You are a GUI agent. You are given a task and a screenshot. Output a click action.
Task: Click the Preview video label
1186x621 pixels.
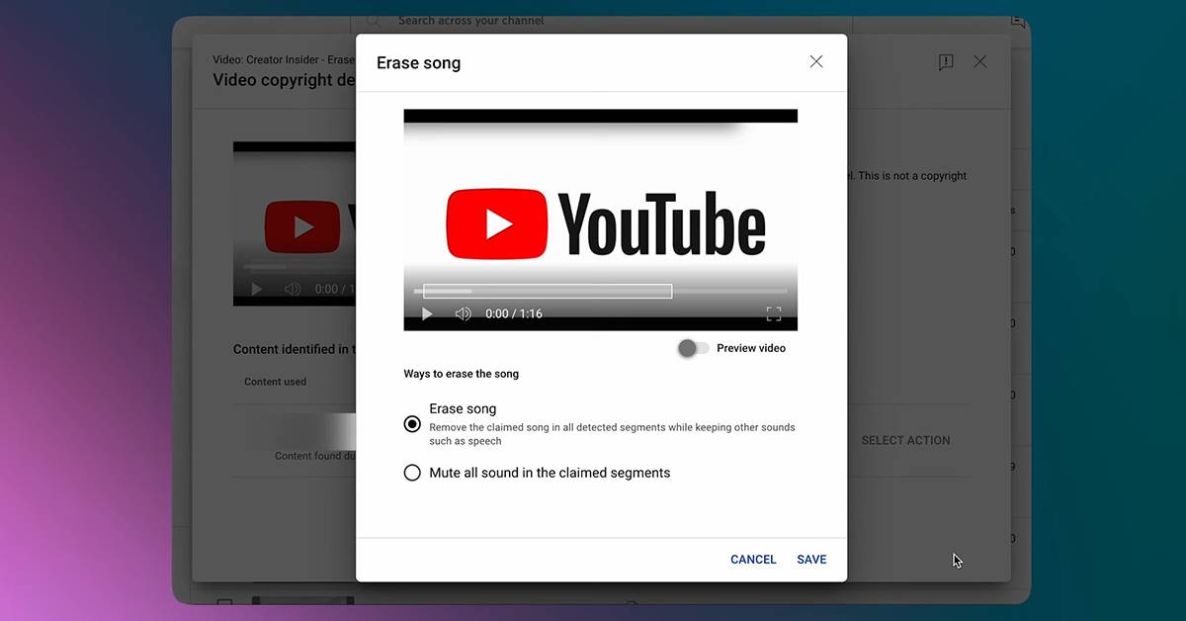pyautogui.click(x=751, y=348)
